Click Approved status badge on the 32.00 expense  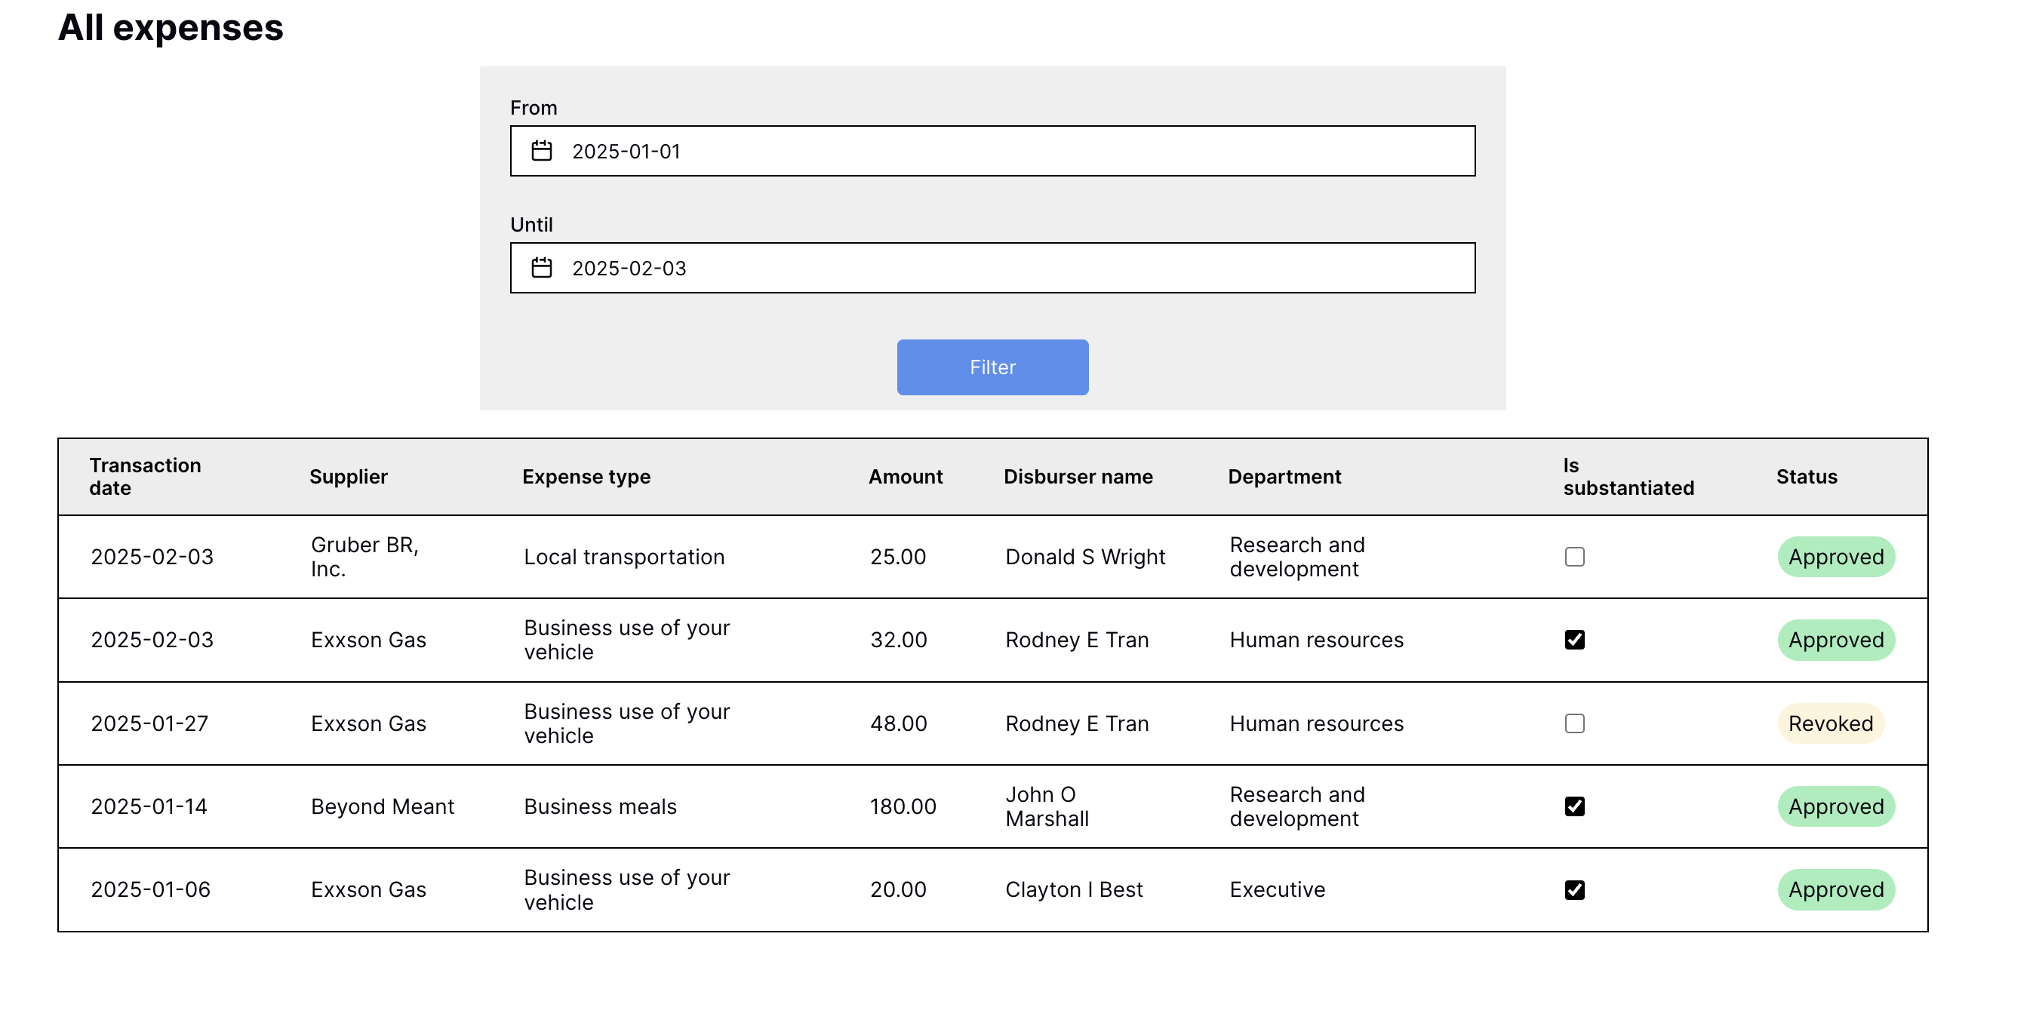[x=1836, y=640]
